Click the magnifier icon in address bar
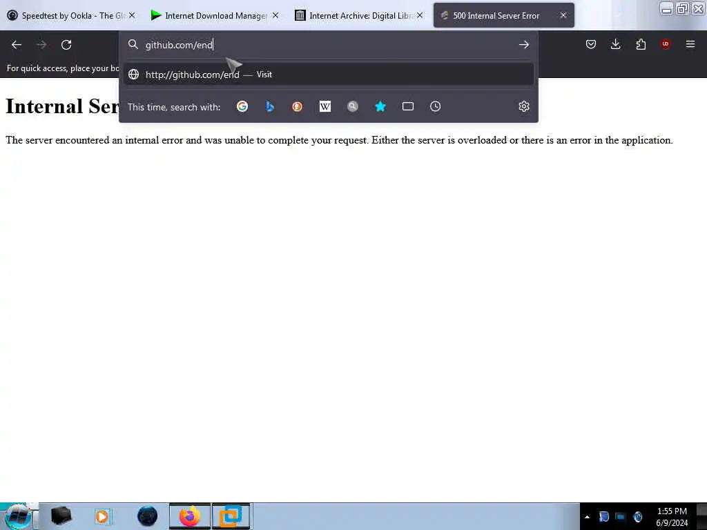707x530 pixels. tap(133, 44)
